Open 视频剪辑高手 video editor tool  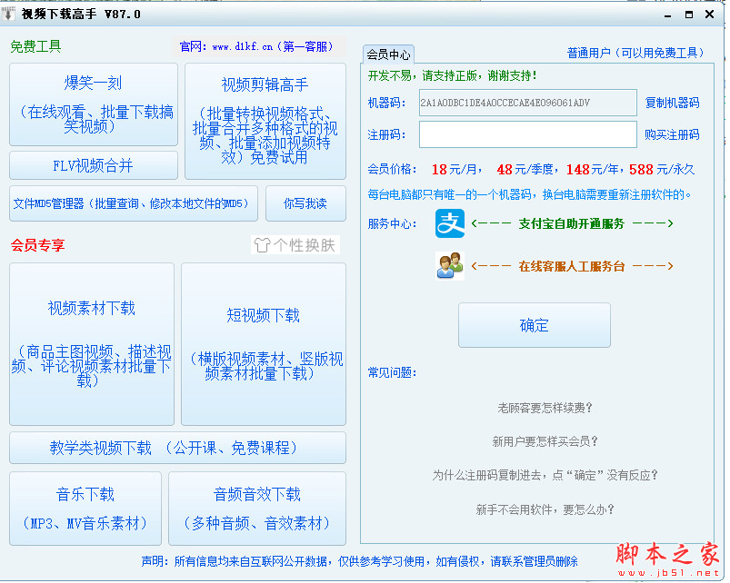[x=265, y=122]
